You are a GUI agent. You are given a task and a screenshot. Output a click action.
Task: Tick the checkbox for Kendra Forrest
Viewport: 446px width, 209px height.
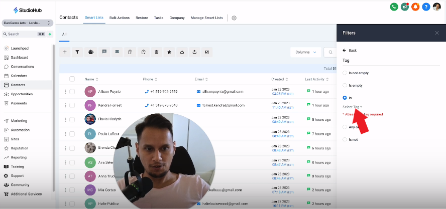72,105
